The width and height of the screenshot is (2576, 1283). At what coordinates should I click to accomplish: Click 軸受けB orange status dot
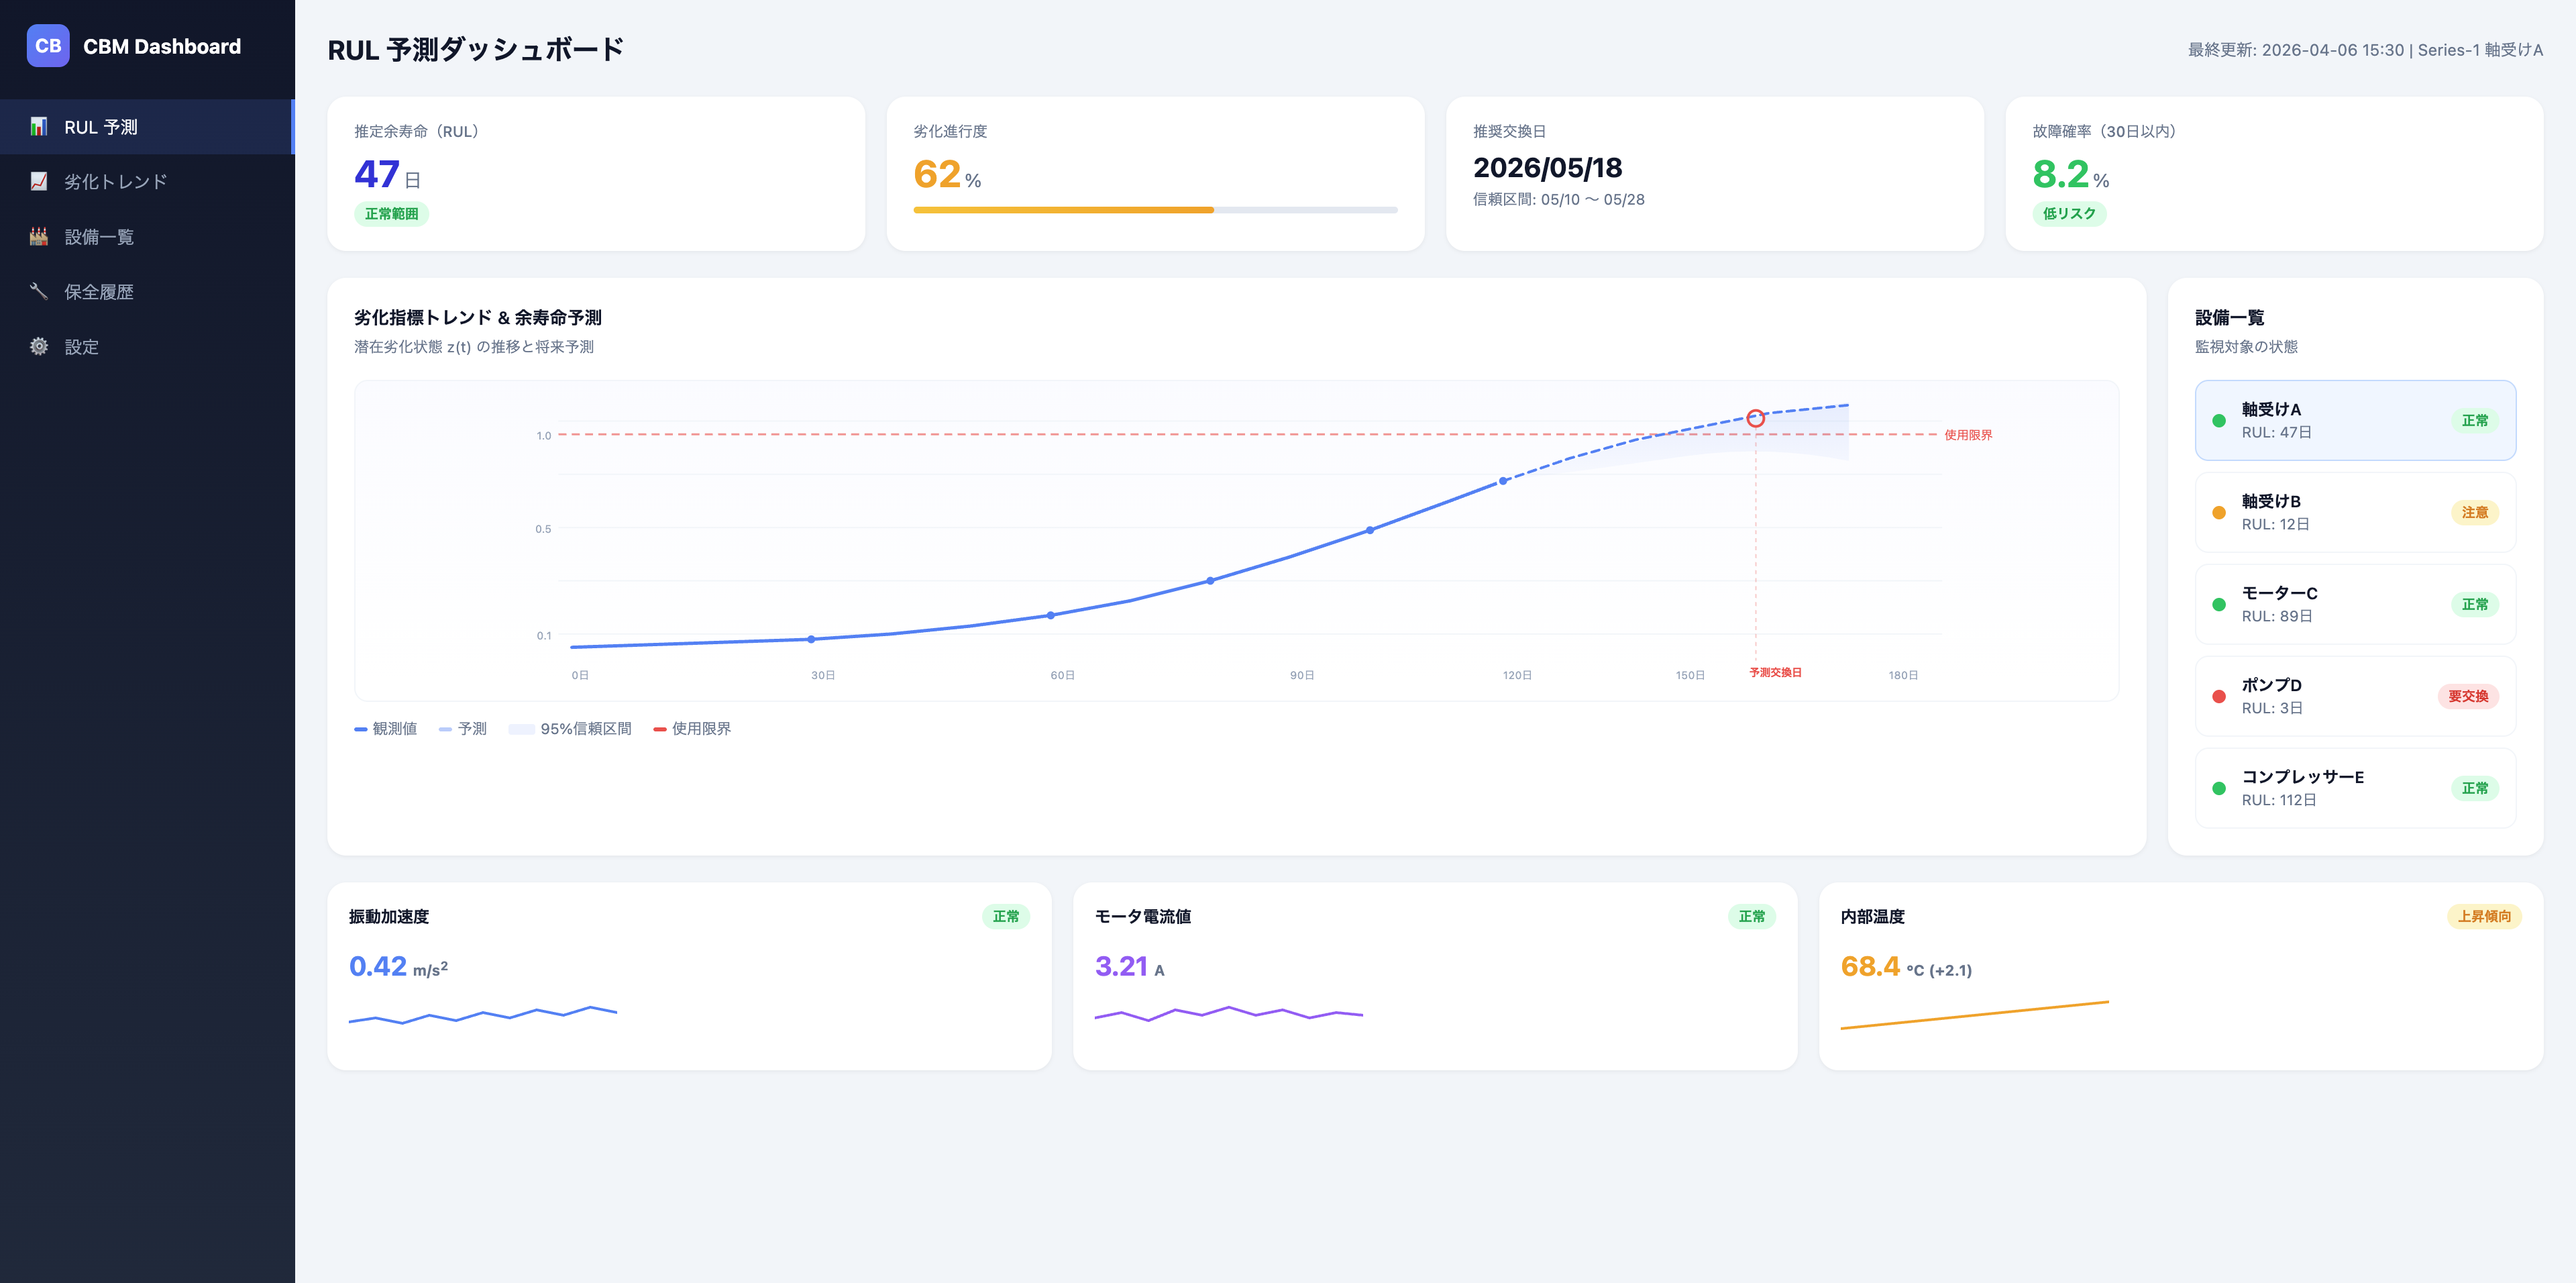[2219, 512]
